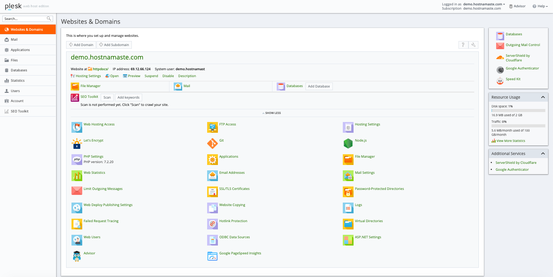Click the Google Authenticator icon in right panel
The height and width of the screenshot is (277, 553).
point(500,70)
